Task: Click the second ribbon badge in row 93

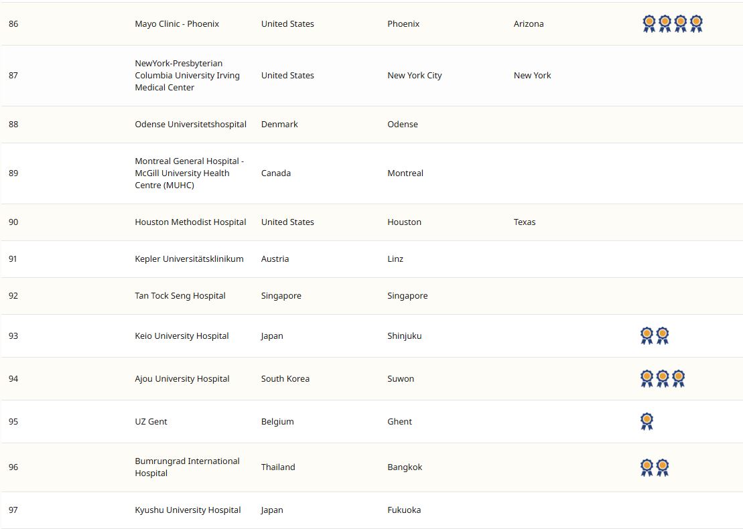Action: tap(663, 336)
